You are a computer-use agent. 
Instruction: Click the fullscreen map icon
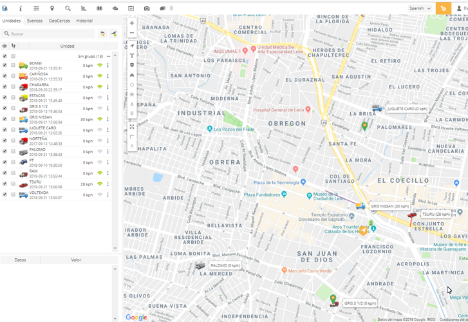click(x=132, y=127)
